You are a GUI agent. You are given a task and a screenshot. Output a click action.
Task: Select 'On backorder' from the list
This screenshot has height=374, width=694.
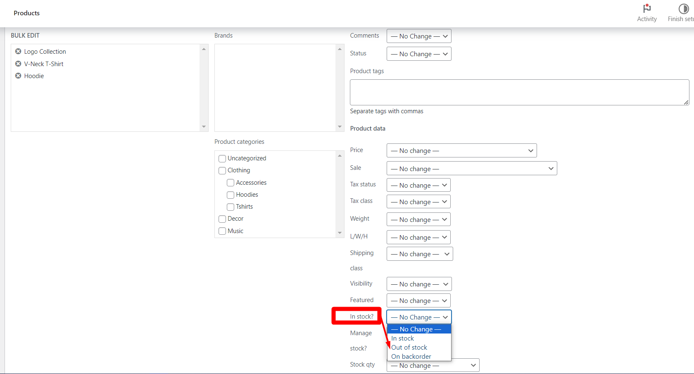pyautogui.click(x=411, y=357)
